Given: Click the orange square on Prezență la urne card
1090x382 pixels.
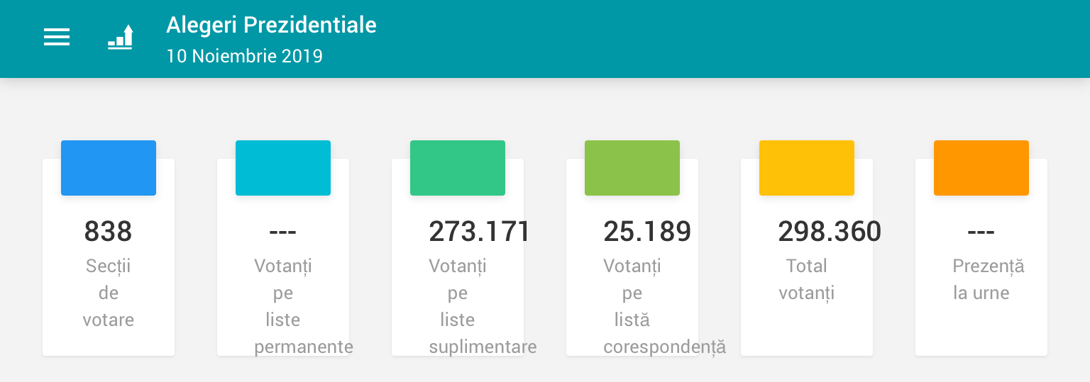Looking at the screenshot, I should tap(981, 168).
